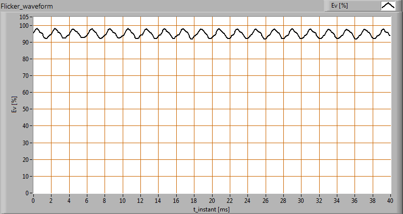
Task: Click the x-axis minimum value 0
Action: coord(33,200)
